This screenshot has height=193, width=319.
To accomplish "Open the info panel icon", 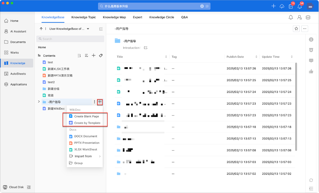I will (x=311, y=39).
